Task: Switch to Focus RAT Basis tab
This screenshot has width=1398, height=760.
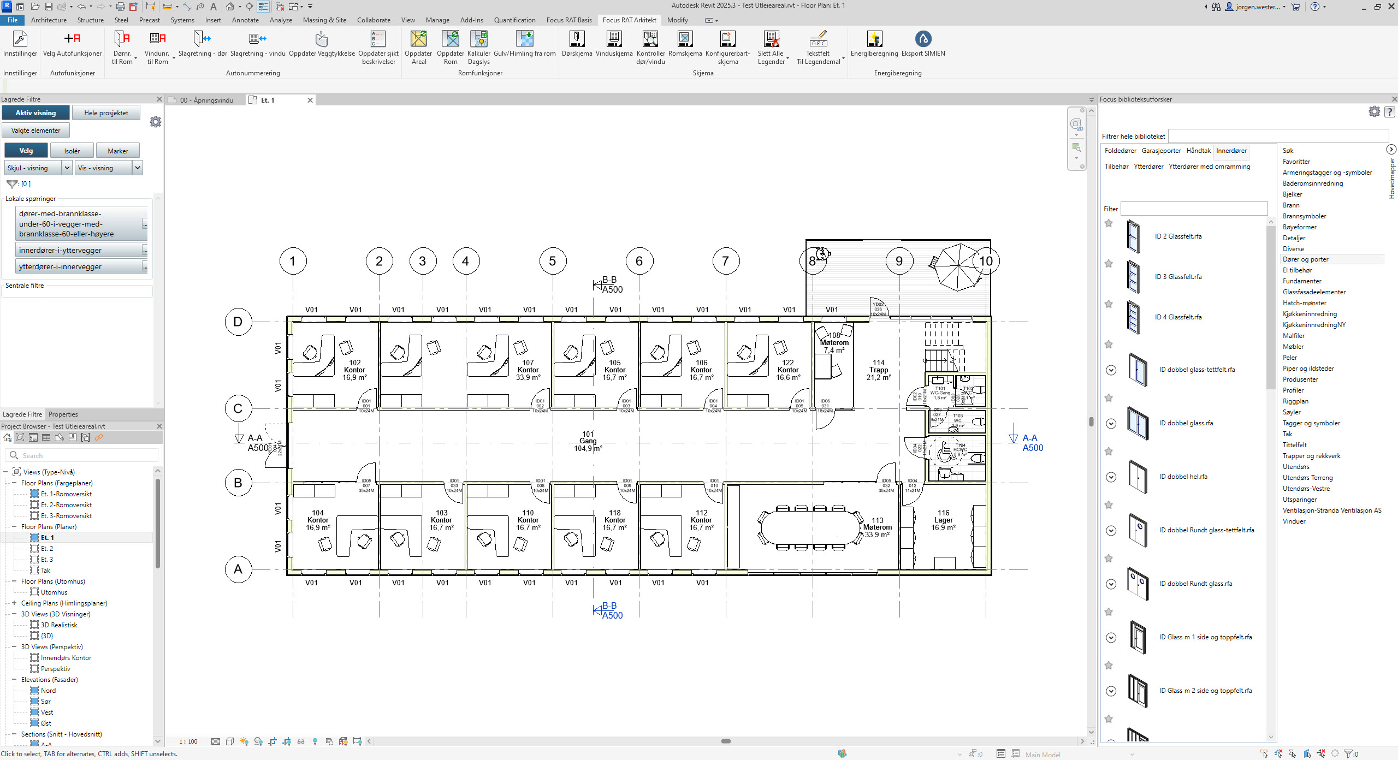Action: click(x=569, y=20)
